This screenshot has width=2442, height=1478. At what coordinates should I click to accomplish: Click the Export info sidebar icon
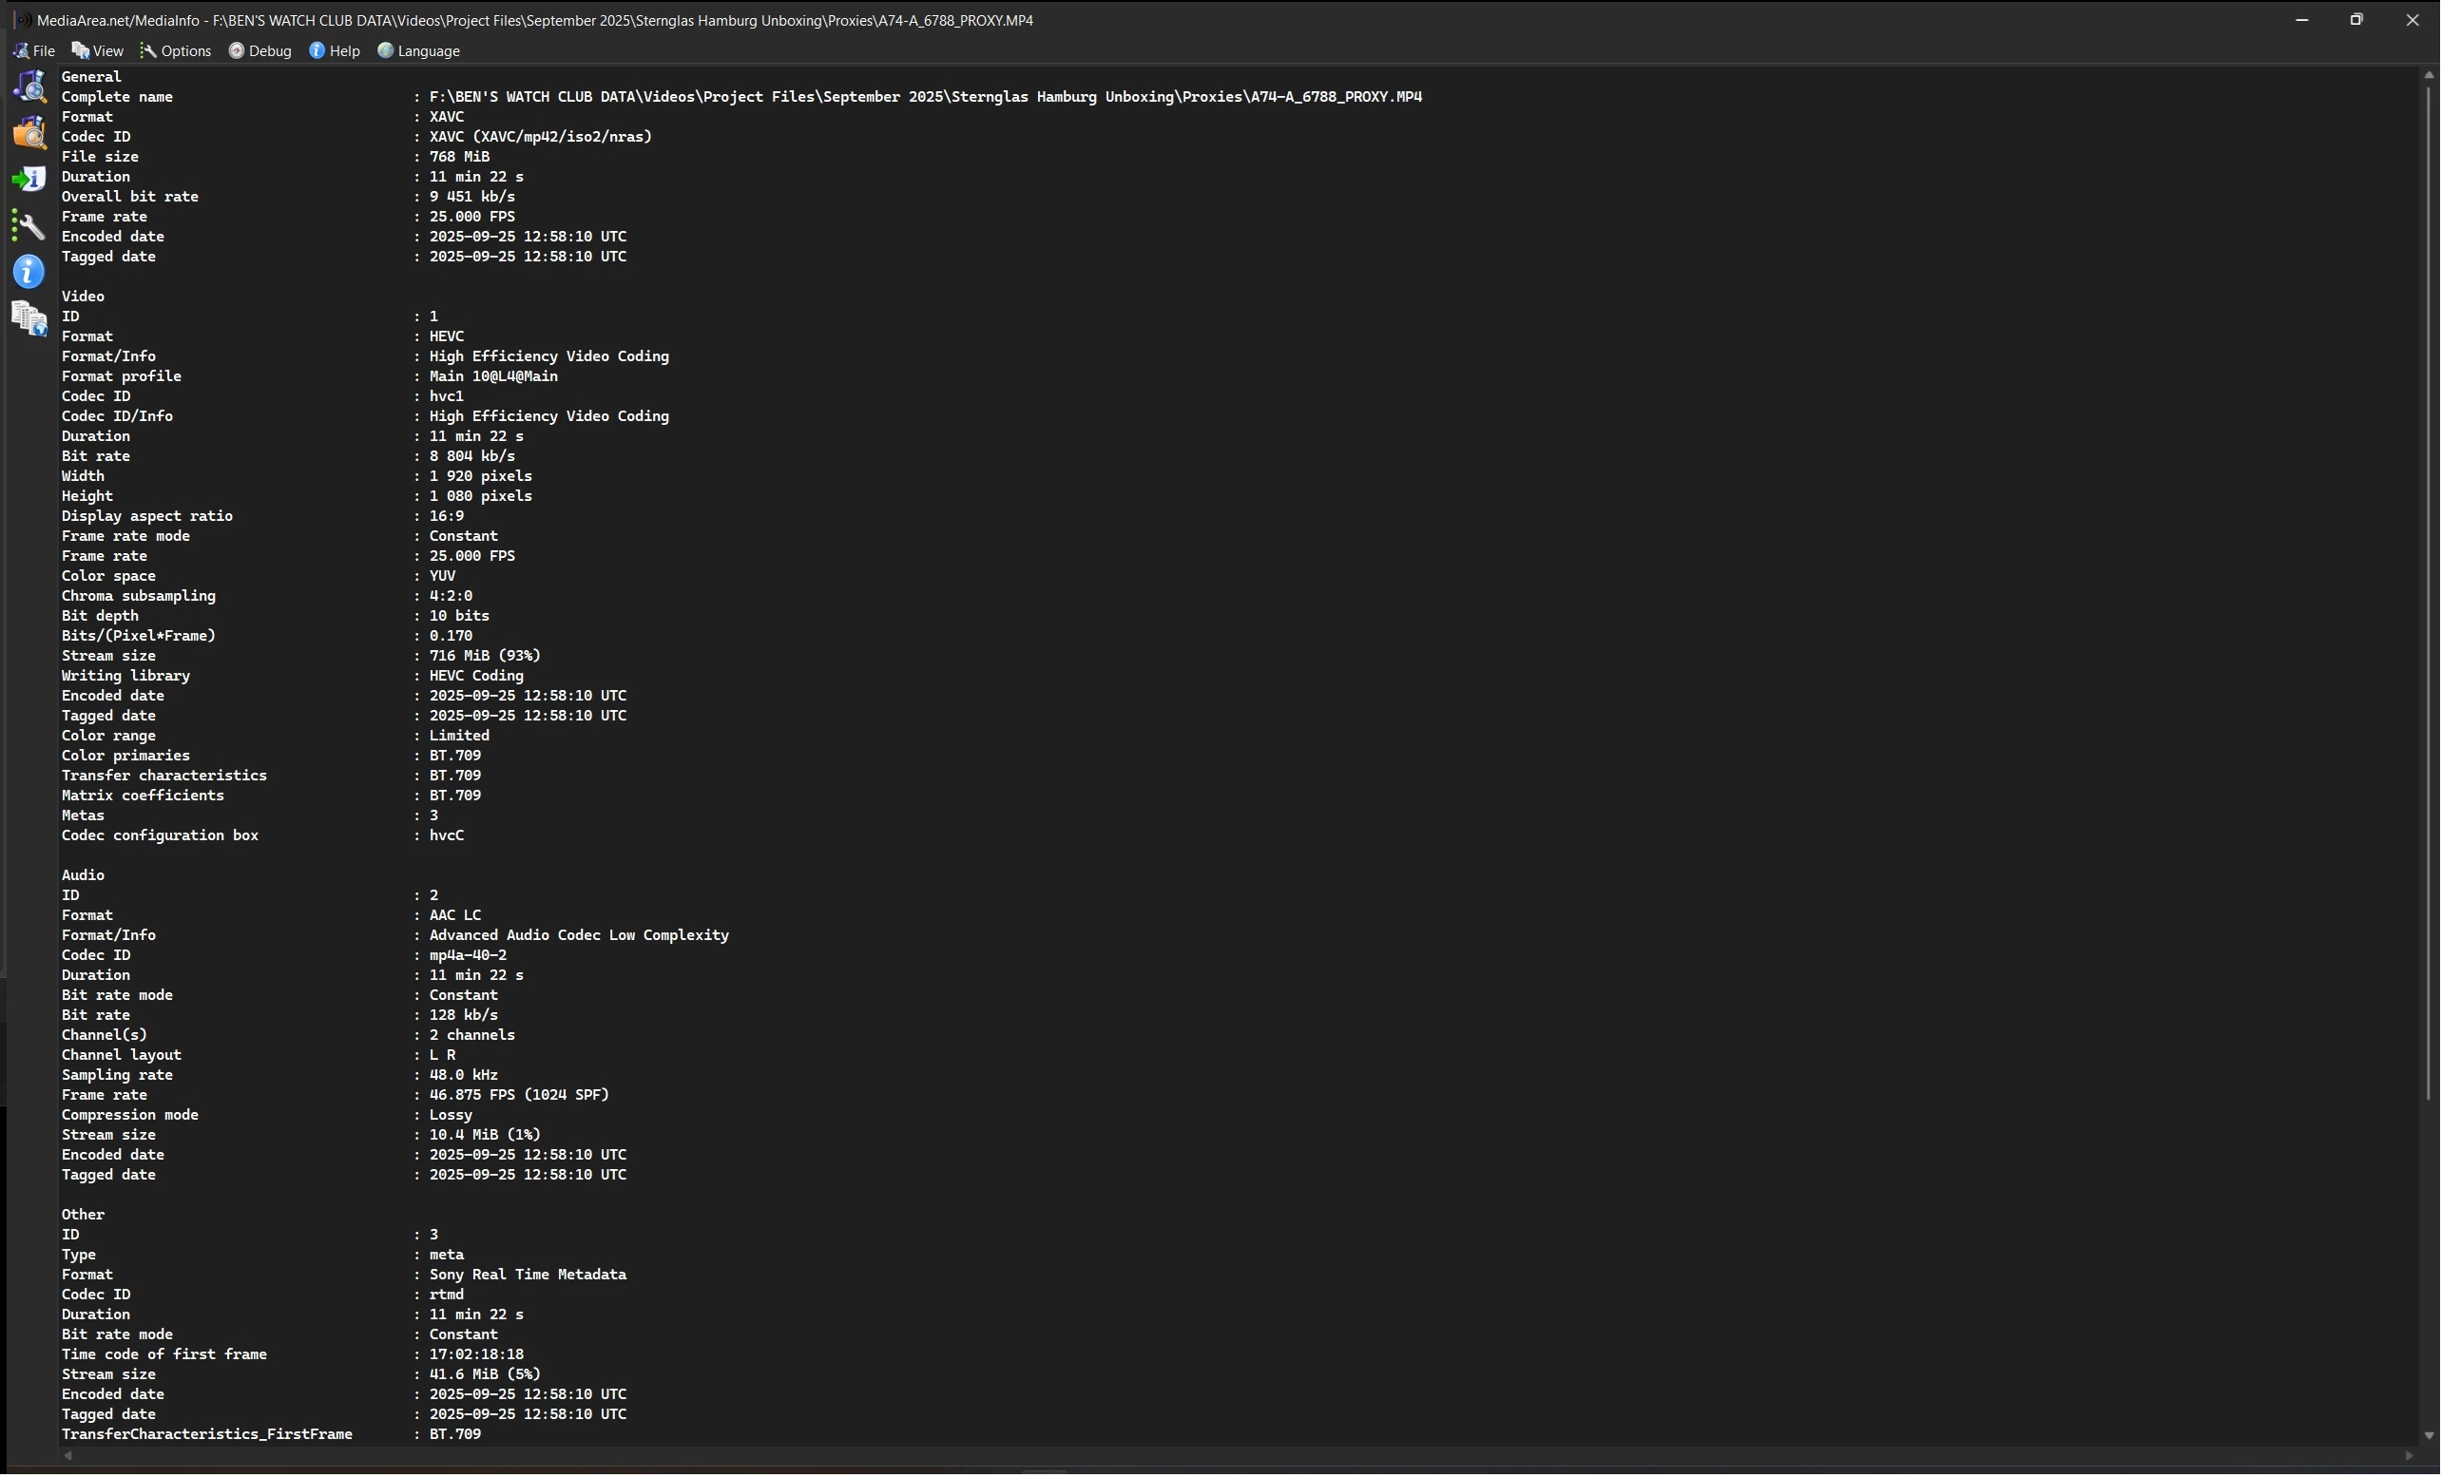pyautogui.click(x=29, y=180)
